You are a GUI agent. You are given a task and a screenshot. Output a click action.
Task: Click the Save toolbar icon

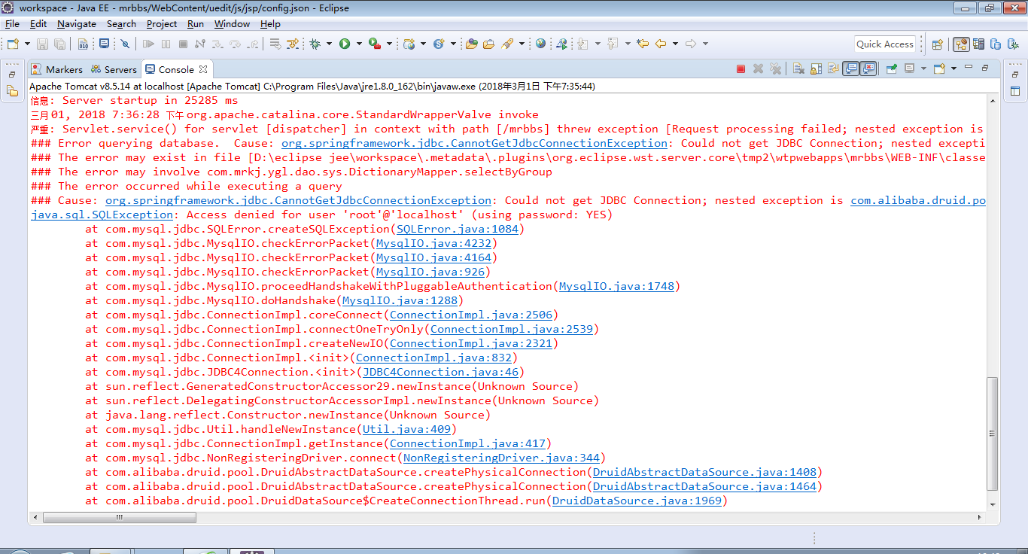(x=42, y=44)
